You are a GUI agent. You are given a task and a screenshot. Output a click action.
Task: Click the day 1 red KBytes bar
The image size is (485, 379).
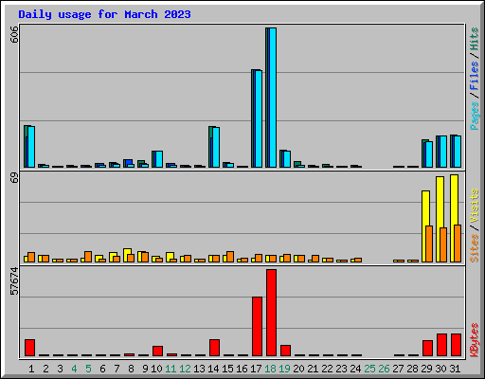point(29,348)
